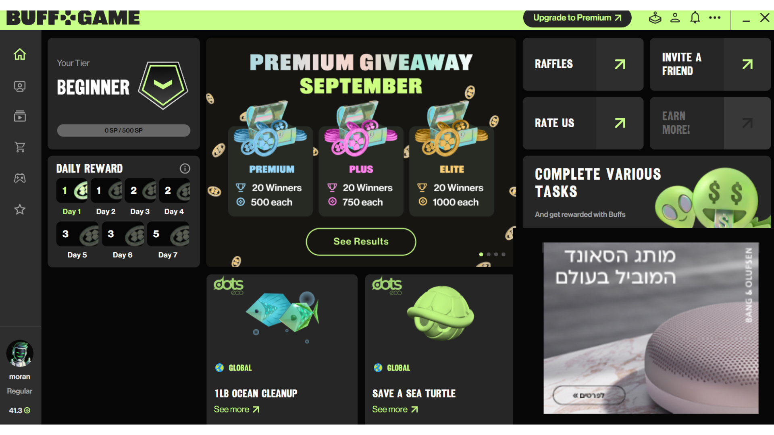This screenshot has height=435, width=774.
Task: Open the video library sidebar icon
Action: click(x=20, y=116)
